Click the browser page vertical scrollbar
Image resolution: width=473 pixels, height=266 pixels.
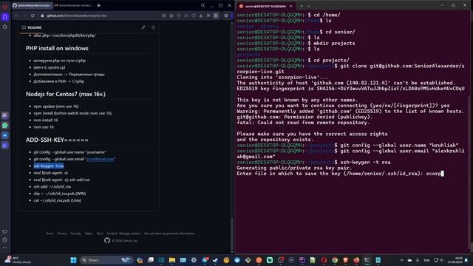[231, 233]
